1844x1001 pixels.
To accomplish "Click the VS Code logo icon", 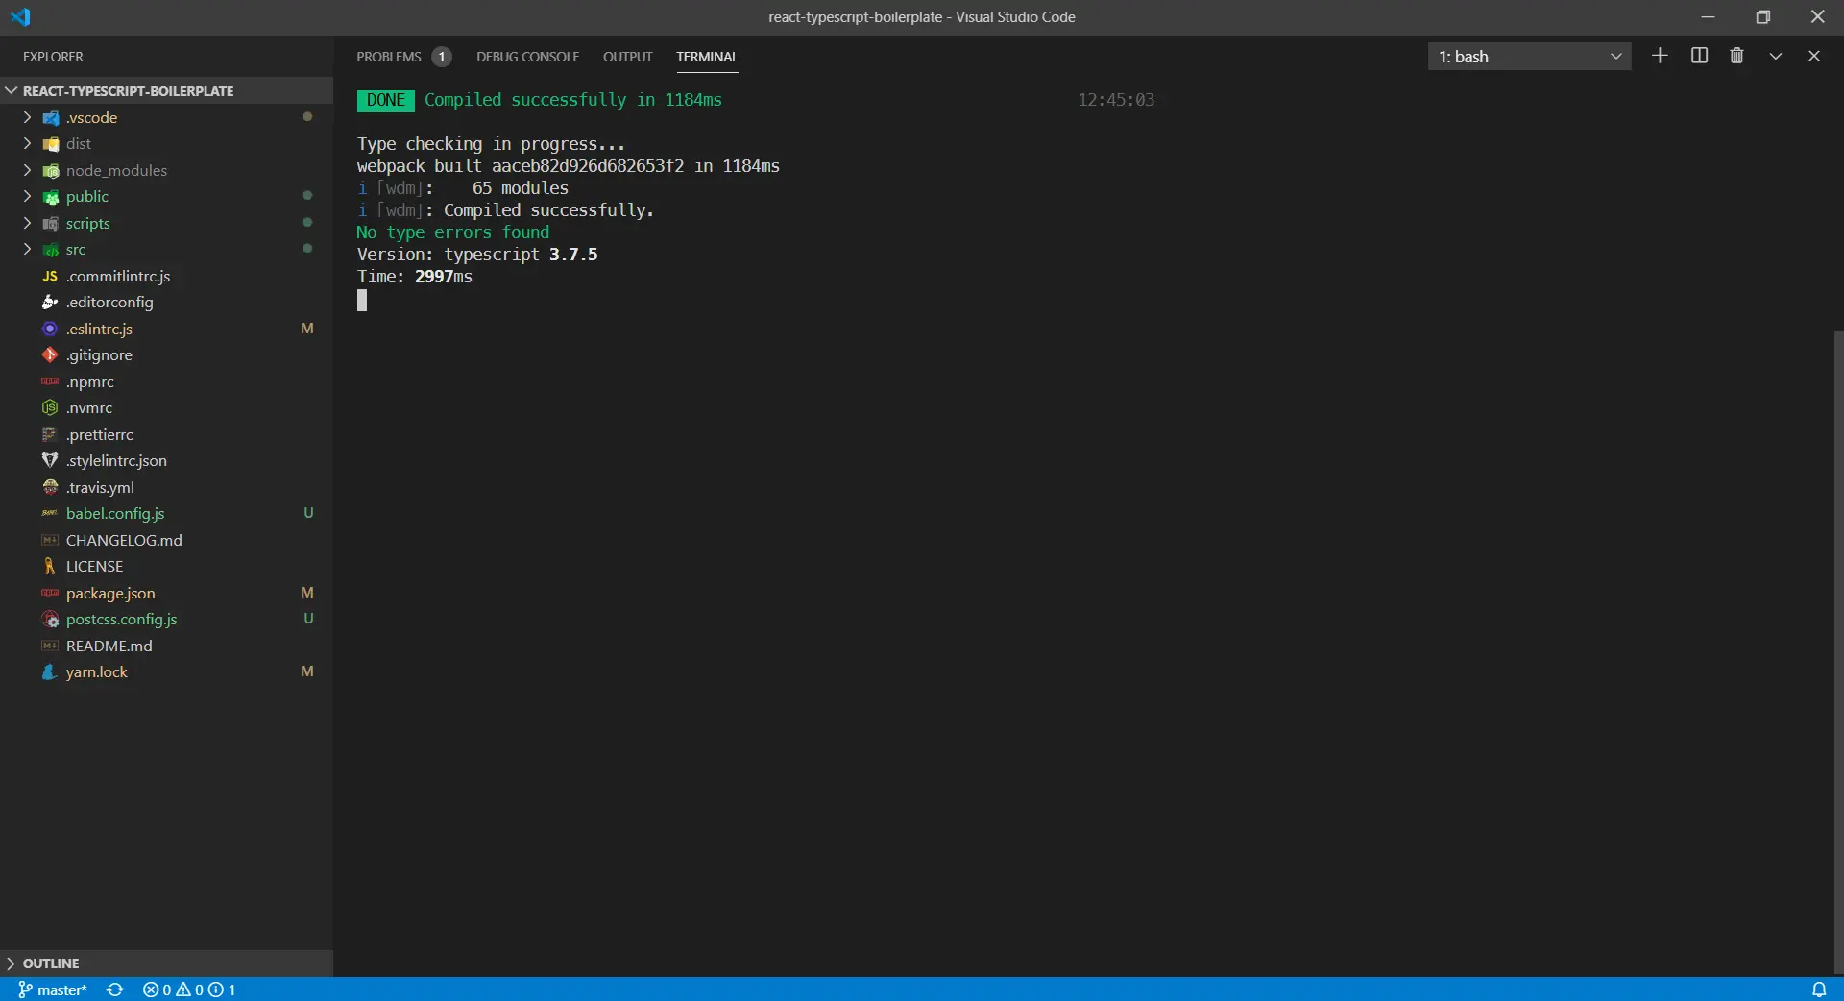I will [20, 16].
